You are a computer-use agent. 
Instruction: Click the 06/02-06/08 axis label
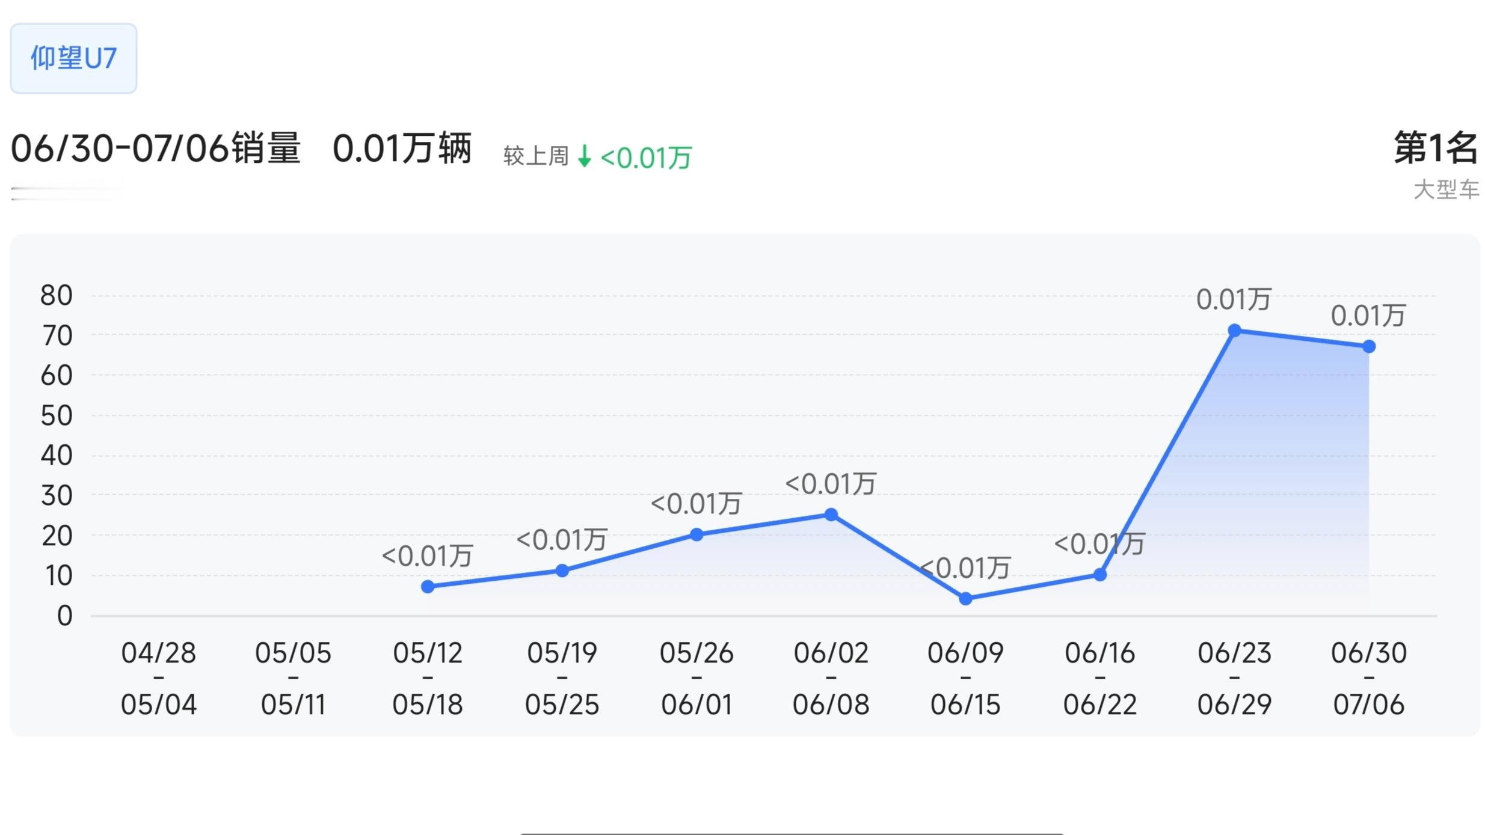[x=831, y=678]
